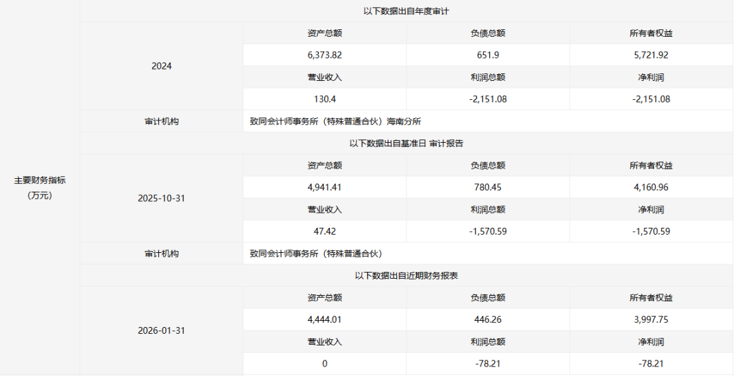Screen dimensions: 734x376
Task: Click the 以下数据出自基准日 审计报告 header
Action: point(406,143)
